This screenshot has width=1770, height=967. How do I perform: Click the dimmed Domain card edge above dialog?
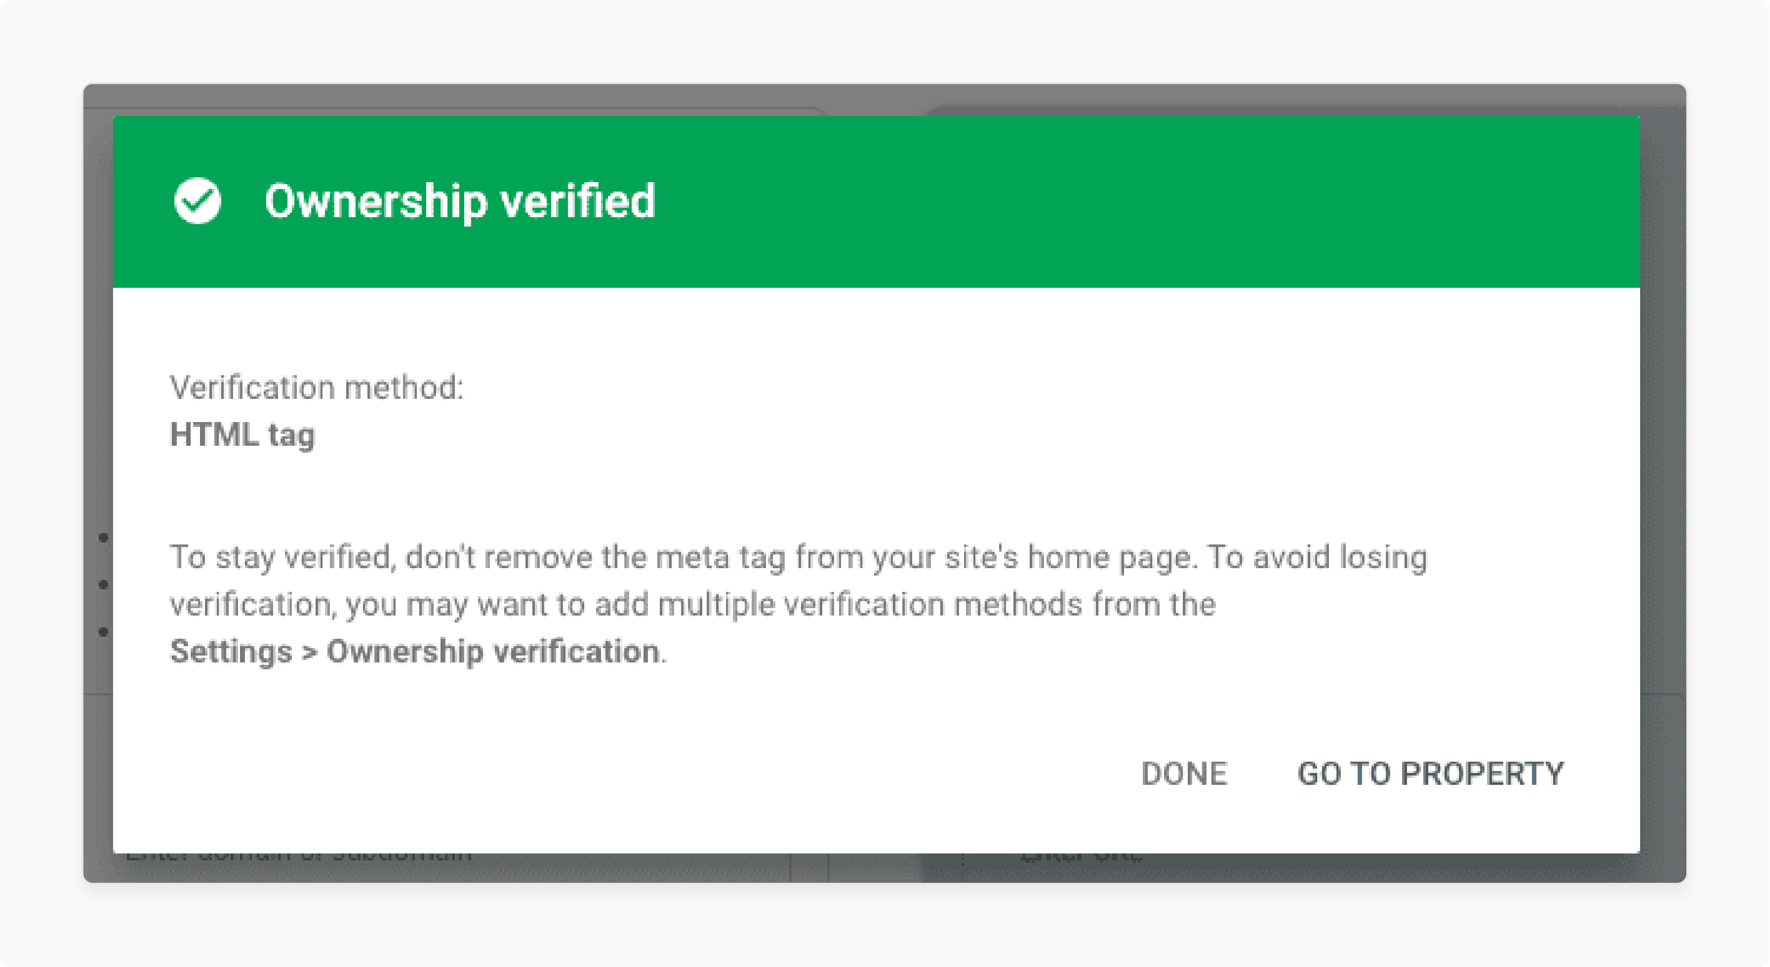click(453, 111)
